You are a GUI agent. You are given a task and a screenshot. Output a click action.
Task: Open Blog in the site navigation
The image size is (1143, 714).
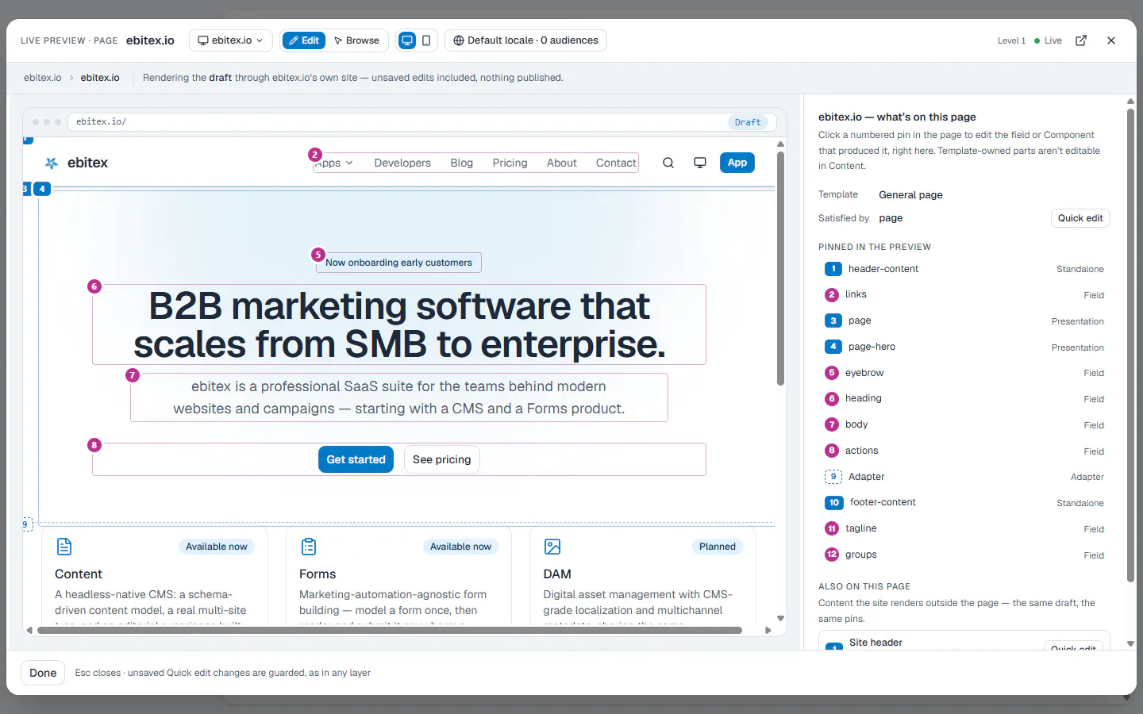[461, 163]
